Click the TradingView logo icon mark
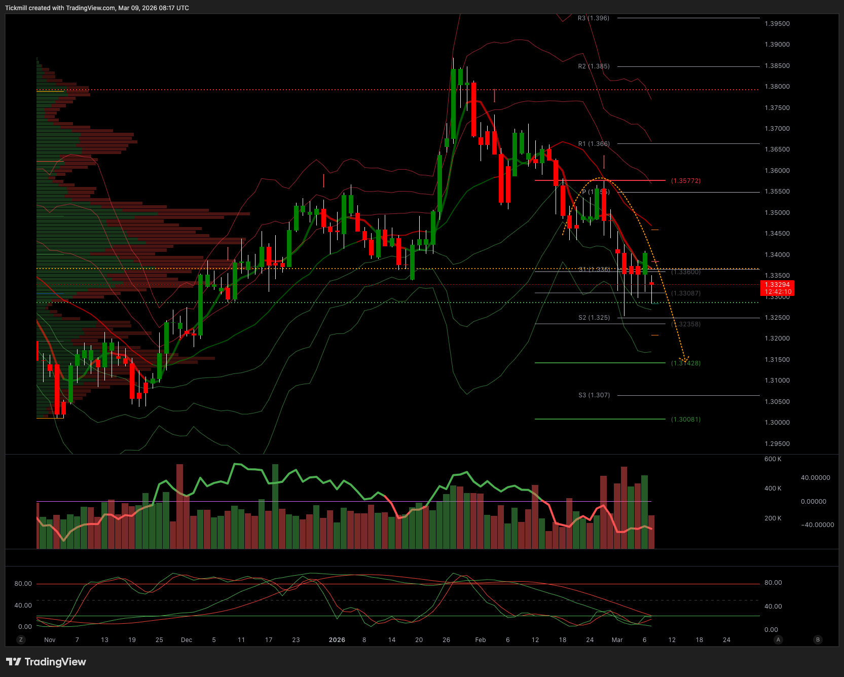Screen dimensions: 844x677 click(14, 662)
